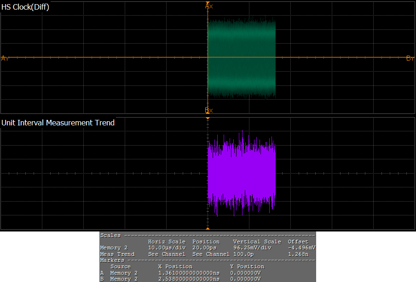Click the Memory 2 Position value 20.00ps
Viewport: 416px width, 282px height.
point(205,248)
